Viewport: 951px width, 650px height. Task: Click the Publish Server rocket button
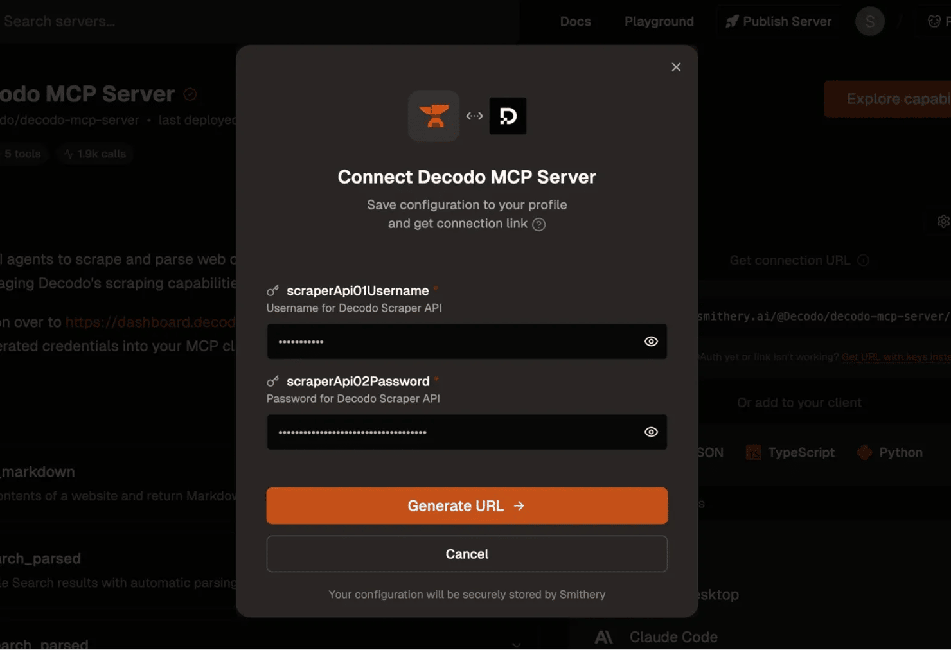coord(778,21)
